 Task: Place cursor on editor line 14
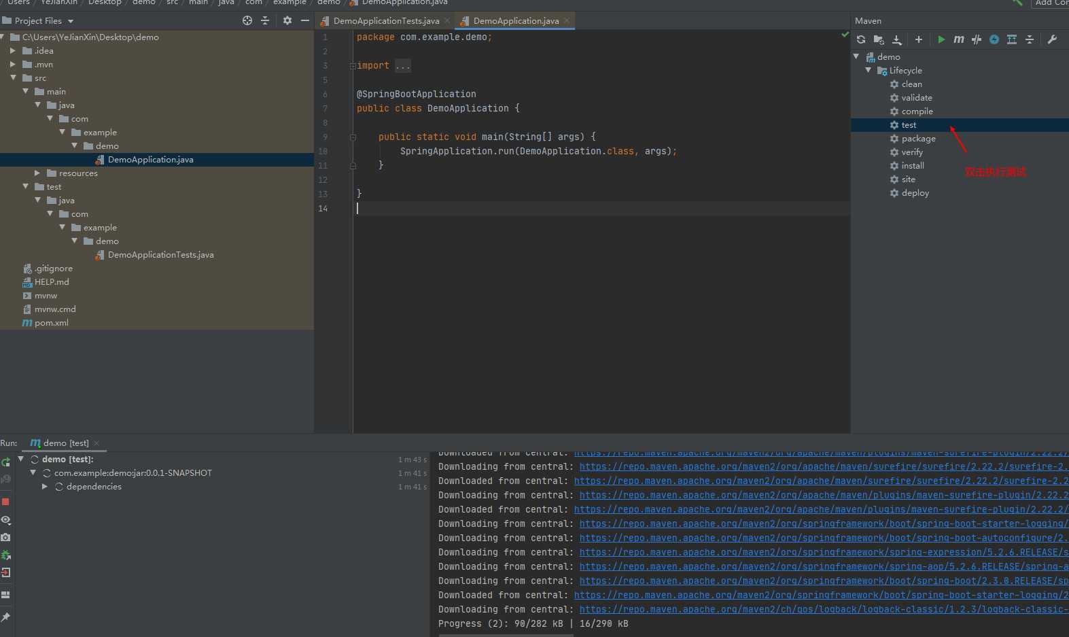pyautogui.click(x=601, y=209)
